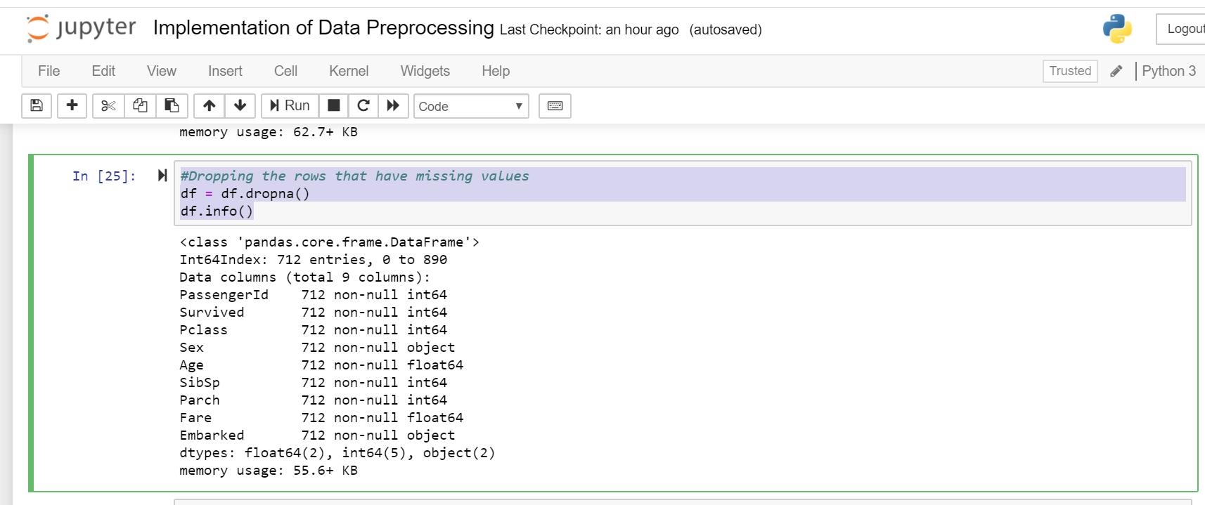This screenshot has height=505, width=1205.
Task: Click the PassengerId output row
Action: tap(313, 295)
